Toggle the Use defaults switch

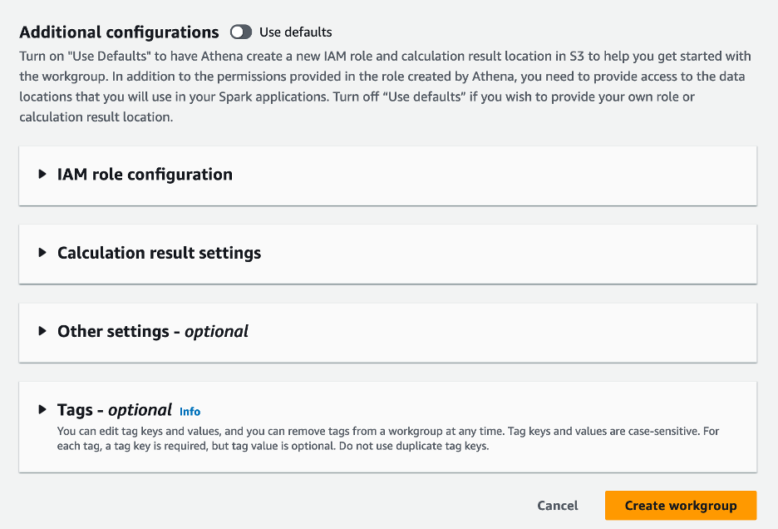pyautogui.click(x=241, y=32)
